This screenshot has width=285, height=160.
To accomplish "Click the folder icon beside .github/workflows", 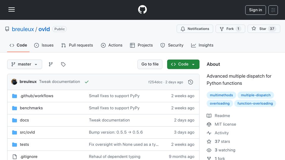I will [15, 96].
